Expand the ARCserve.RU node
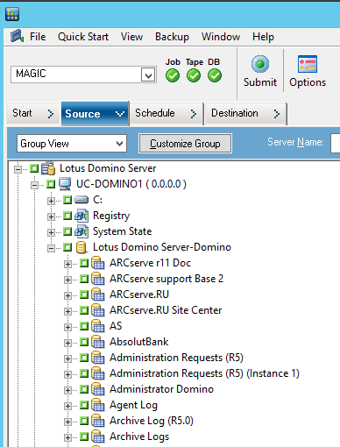 [67, 295]
